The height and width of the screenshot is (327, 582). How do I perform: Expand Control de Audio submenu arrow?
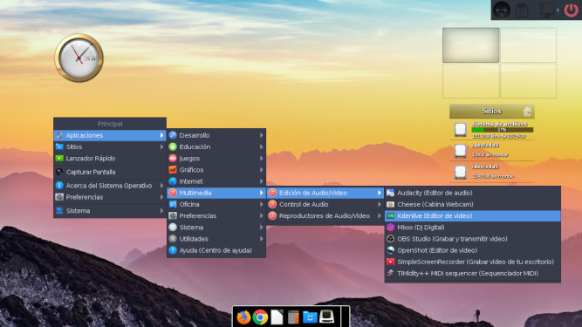click(380, 204)
